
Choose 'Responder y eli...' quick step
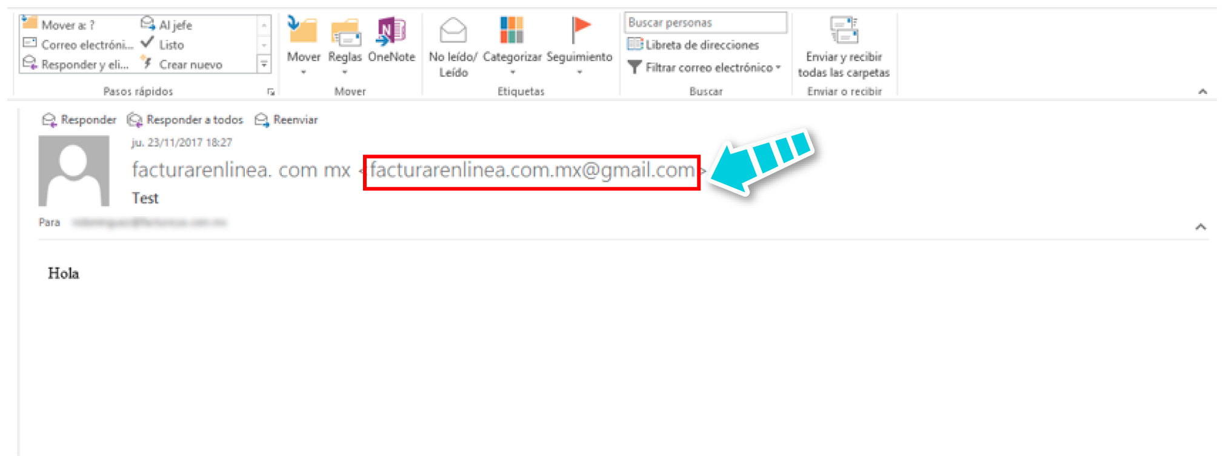point(76,64)
